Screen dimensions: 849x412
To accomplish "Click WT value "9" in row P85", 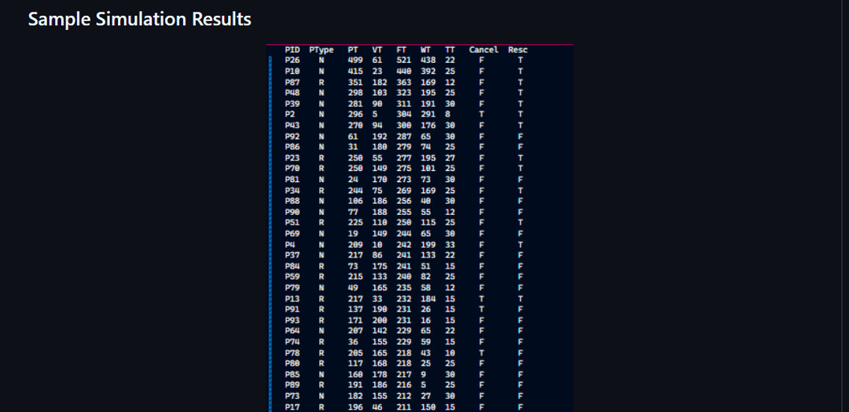I will (x=424, y=374).
